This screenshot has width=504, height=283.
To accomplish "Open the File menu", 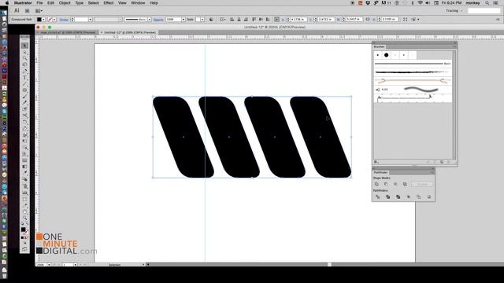I will tap(39, 3).
